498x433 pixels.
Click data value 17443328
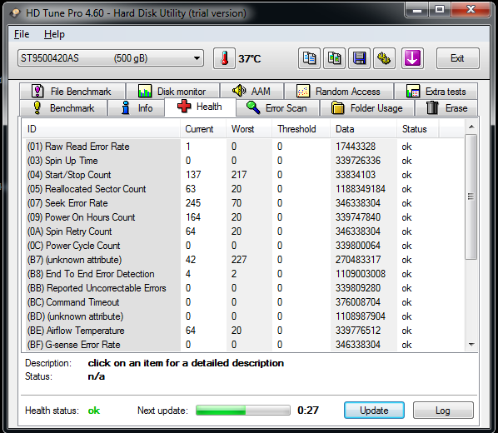(356, 147)
